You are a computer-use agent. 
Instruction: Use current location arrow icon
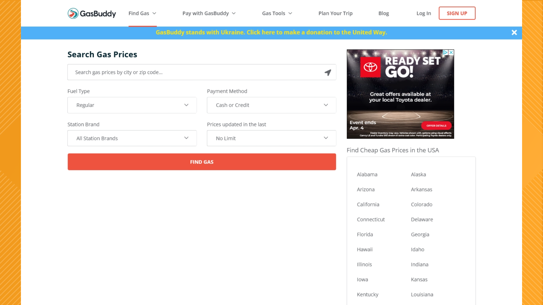[327, 73]
